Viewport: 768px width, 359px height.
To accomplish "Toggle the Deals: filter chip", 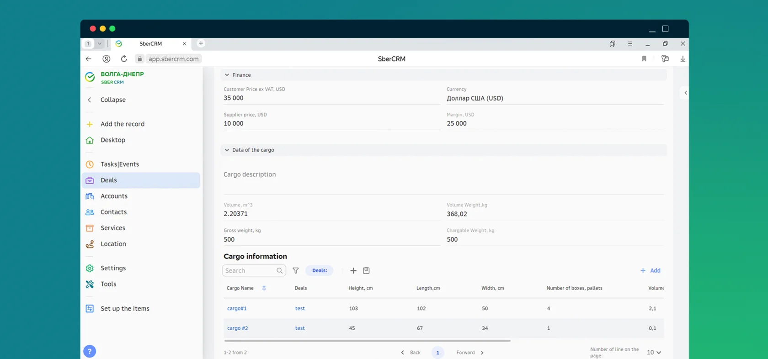I will coord(319,270).
